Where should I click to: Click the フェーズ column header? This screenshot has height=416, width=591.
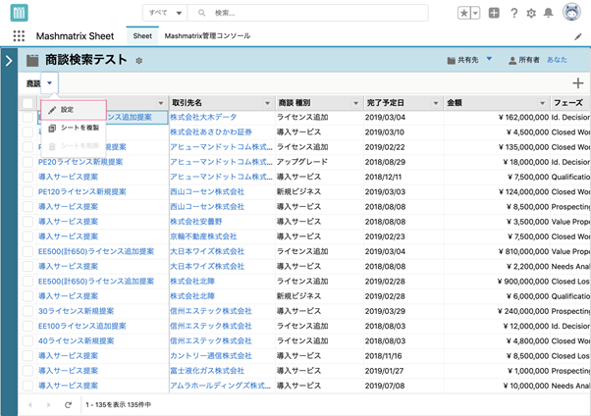[569, 102]
